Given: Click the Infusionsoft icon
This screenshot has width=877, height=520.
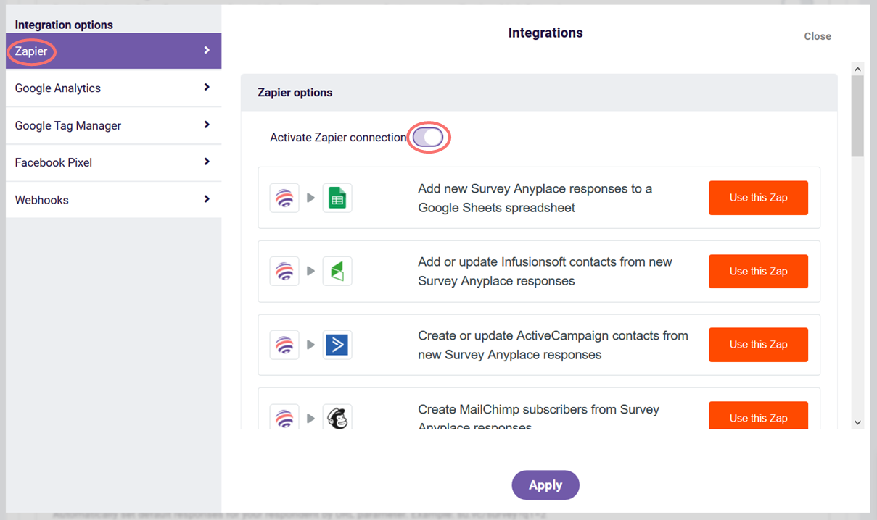Looking at the screenshot, I should click(337, 272).
